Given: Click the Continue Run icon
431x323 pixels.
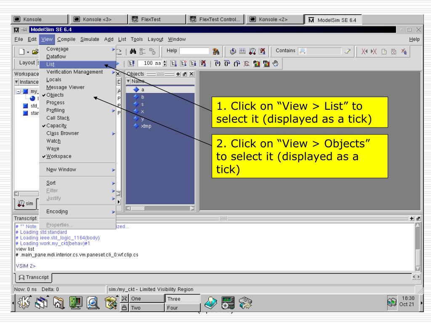Looking at the screenshot, I should [184, 64].
